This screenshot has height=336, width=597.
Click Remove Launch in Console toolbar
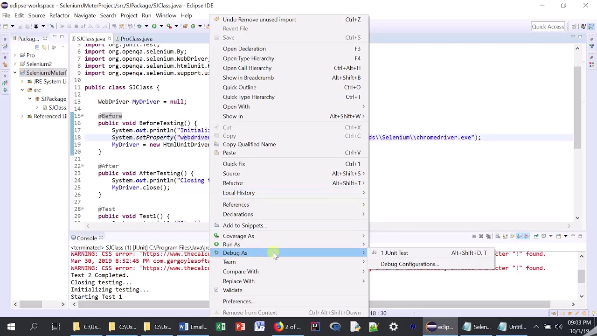coord(481,236)
